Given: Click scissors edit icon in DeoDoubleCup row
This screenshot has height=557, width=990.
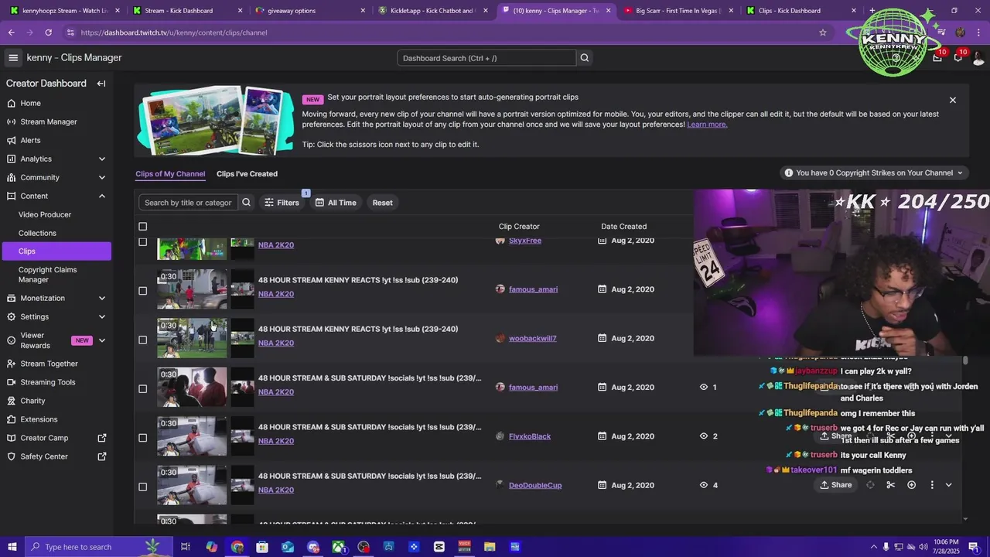Looking at the screenshot, I should [x=891, y=485].
